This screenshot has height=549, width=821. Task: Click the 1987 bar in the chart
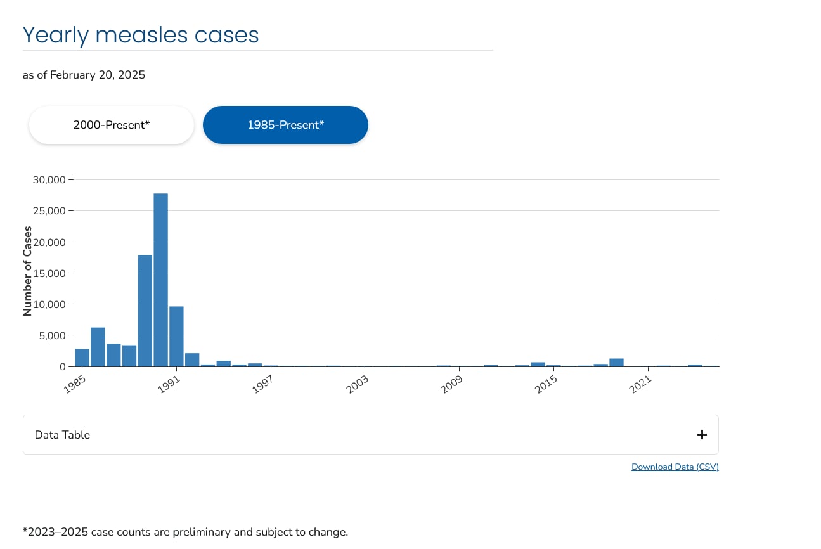[113, 355]
